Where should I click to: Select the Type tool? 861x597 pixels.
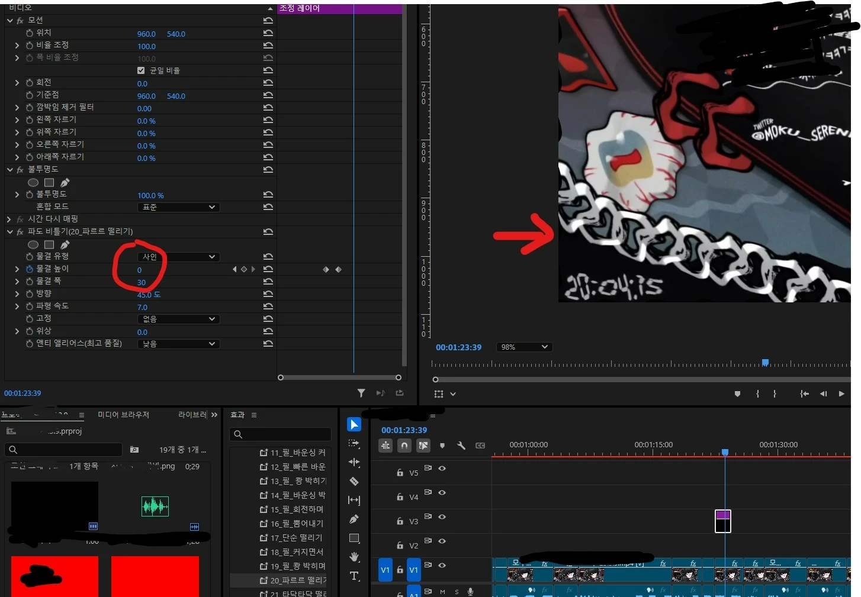coord(354,576)
